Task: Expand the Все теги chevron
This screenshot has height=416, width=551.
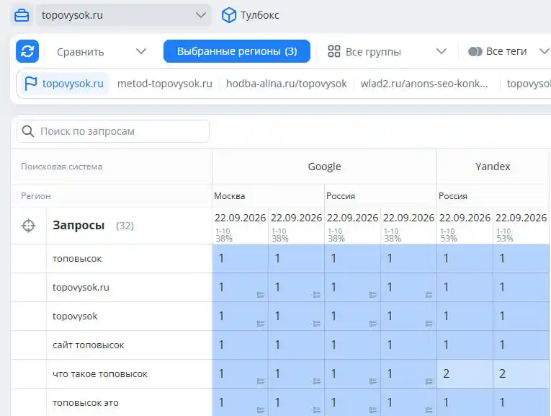Action: click(545, 52)
